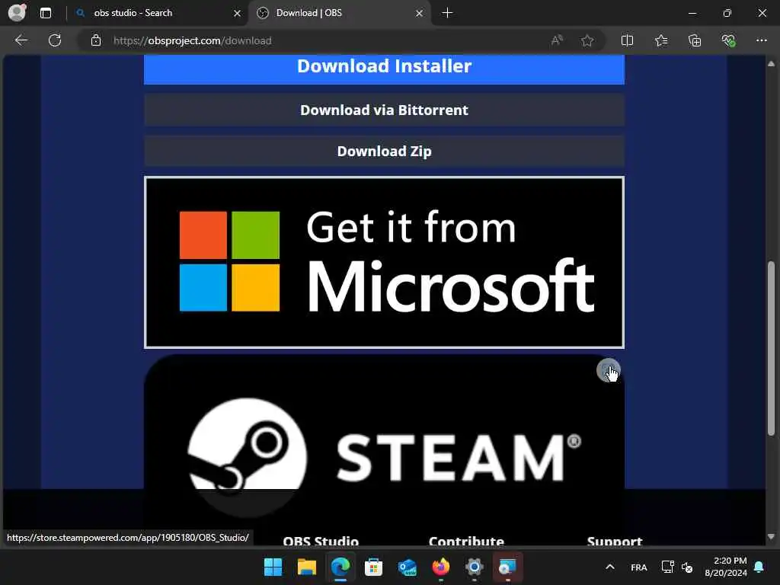Image resolution: width=780 pixels, height=585 pixels.
Task: Open the Favorites list
Action: pos(661,40)
